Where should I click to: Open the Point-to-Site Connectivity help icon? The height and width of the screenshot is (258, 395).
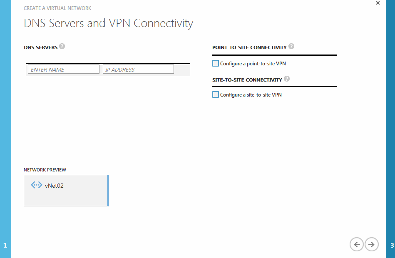tap(291, 46)
